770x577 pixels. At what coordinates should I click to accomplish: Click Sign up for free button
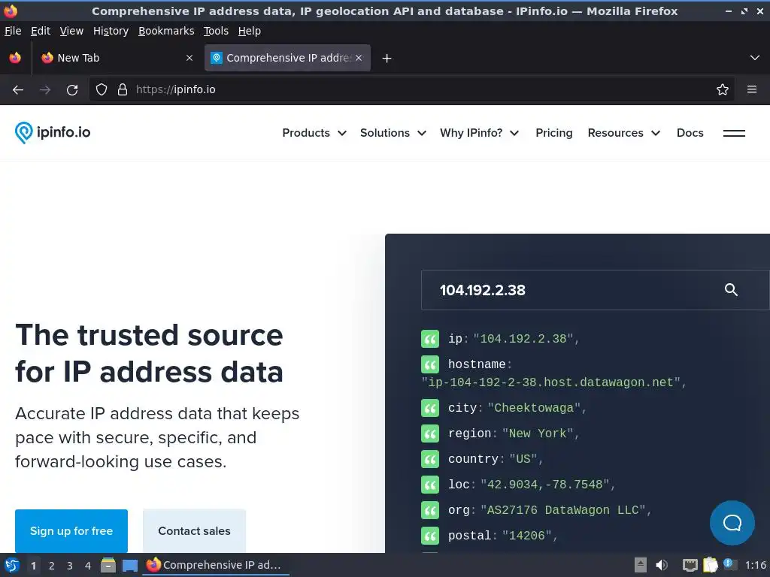[x=71, y=531]
